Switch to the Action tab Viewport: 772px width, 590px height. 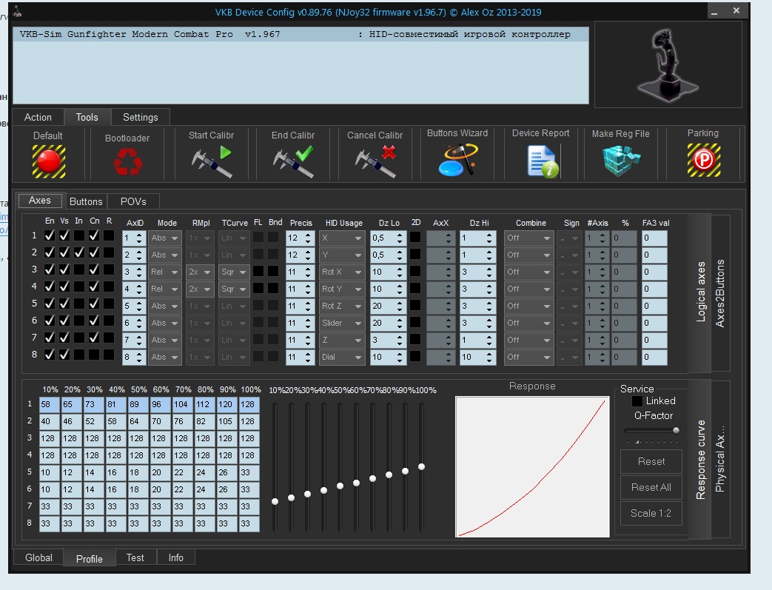point(38,117)
